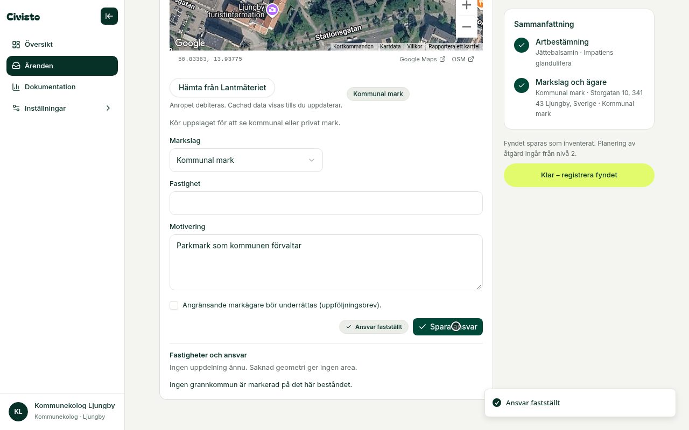
Task: Click the Kommunal mark badge
Action: 378,94
